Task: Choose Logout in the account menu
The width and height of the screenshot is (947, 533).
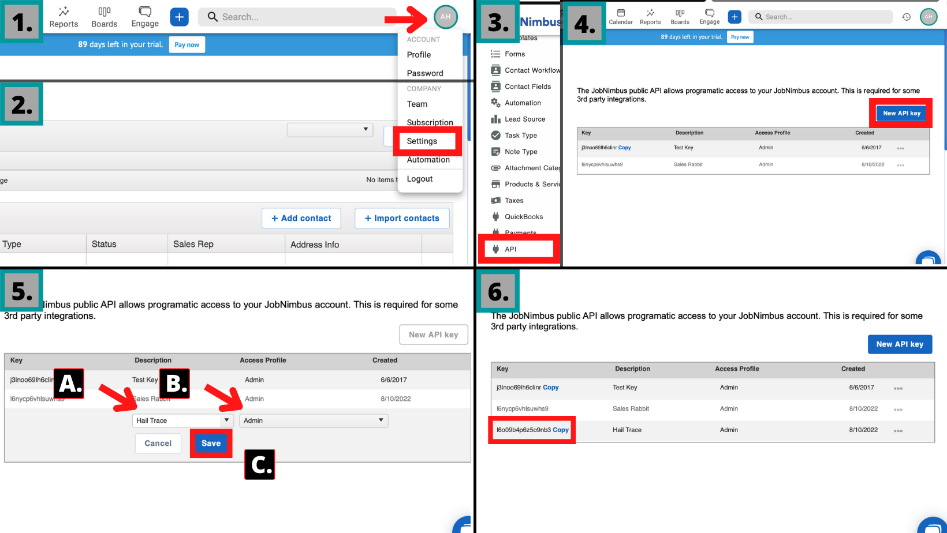Action: 420,179
